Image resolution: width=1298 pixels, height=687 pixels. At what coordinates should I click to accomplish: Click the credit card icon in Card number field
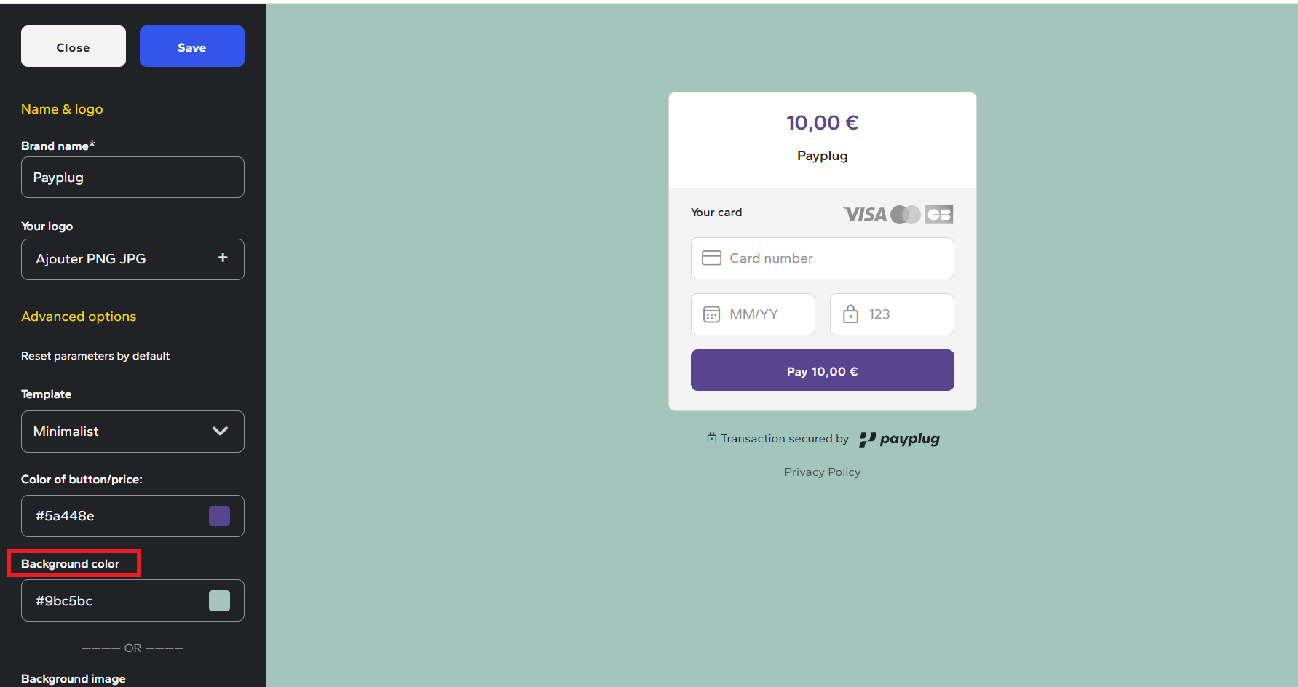click(711, 258)
